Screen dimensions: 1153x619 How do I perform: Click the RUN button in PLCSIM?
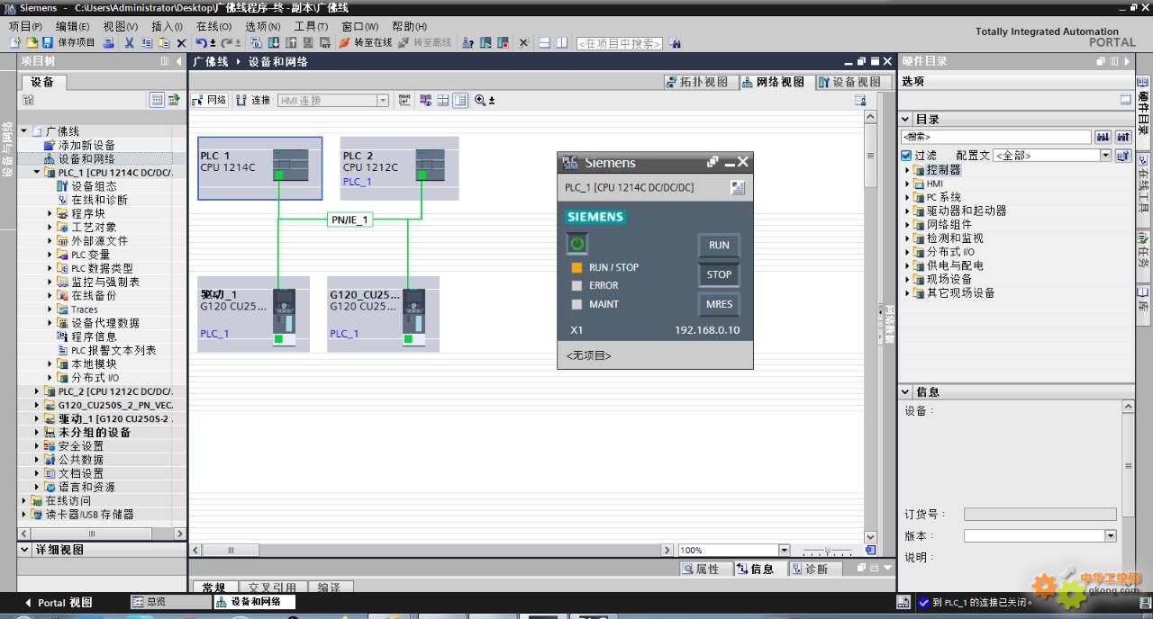pos(719,245)
